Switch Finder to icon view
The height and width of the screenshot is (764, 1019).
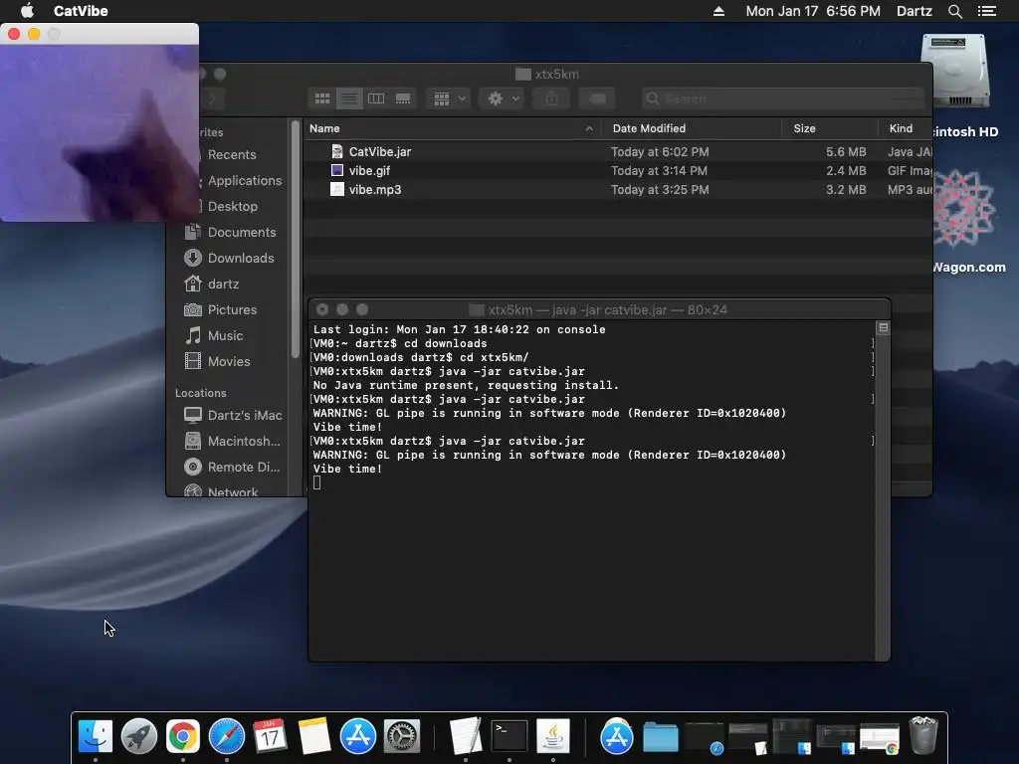tap(322, 98)
